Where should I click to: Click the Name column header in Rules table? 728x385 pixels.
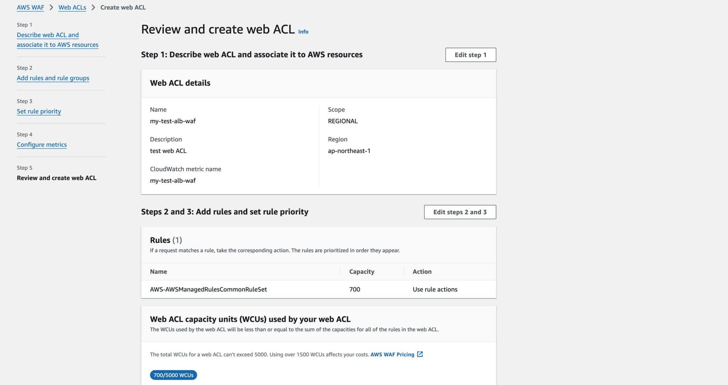(158, 271)
